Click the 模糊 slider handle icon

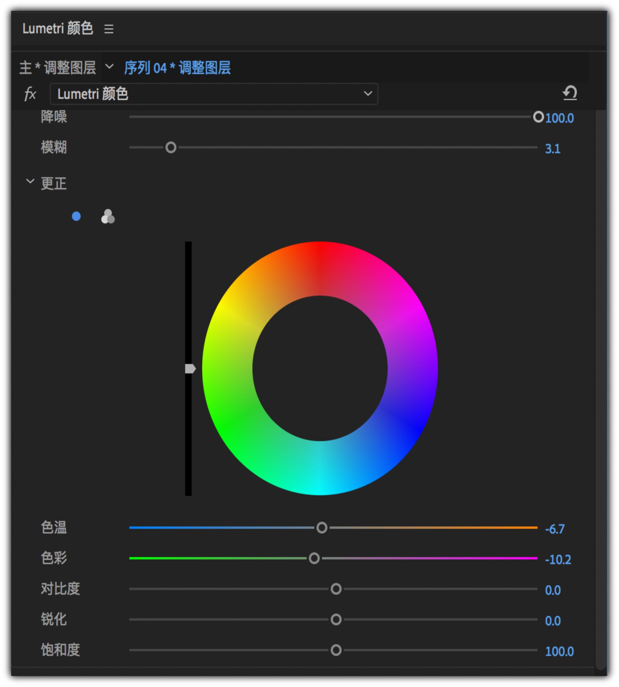pyautogui.click(x=172, y=147)
